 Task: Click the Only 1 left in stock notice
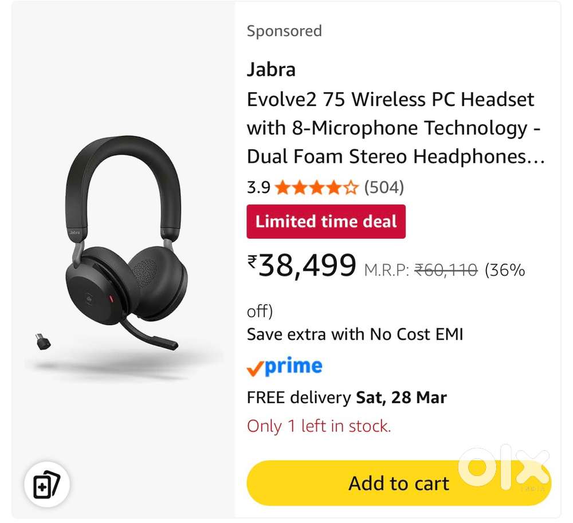coord(319,426)
